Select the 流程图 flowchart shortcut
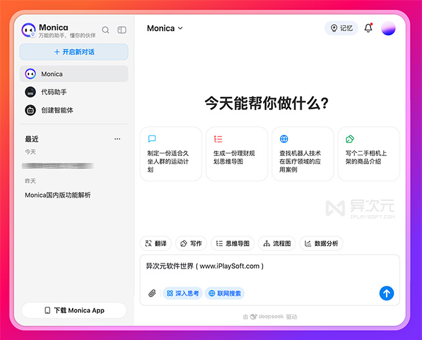The height and width of the screenshot is (340, 422). point(277,244)
